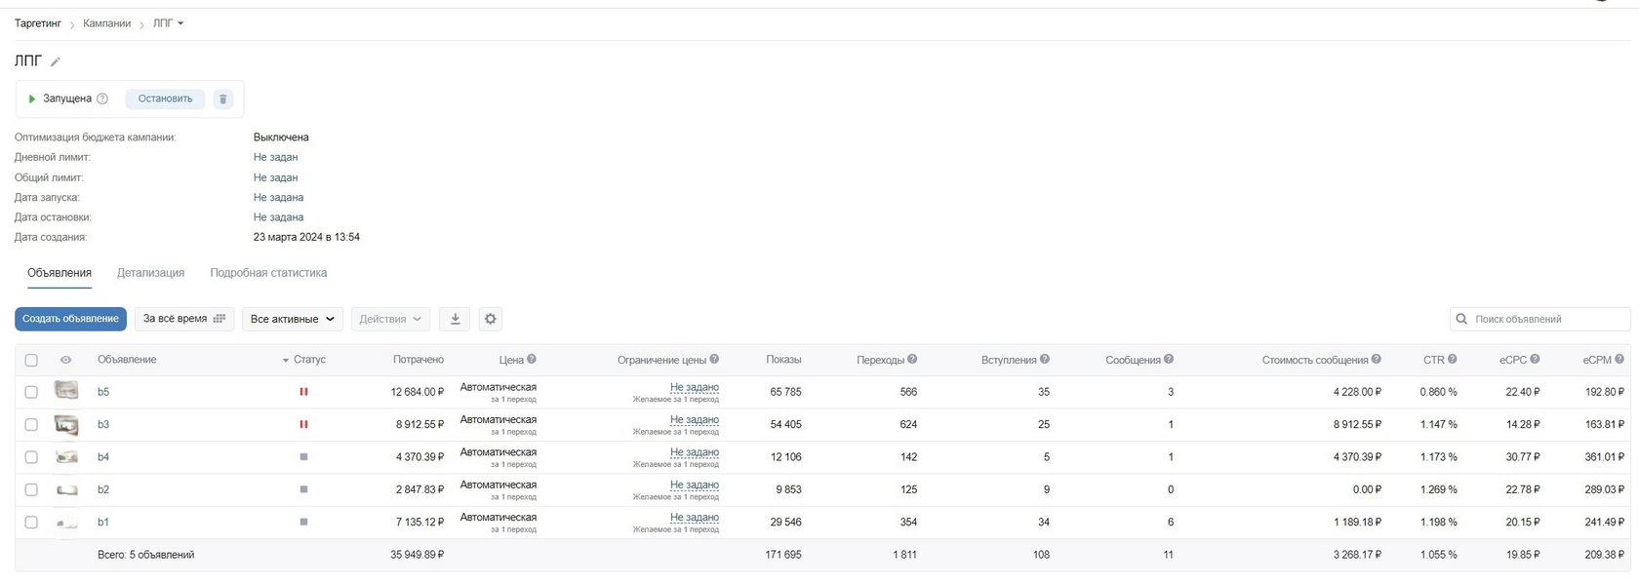Open help tooltip beside Запущена status
This screenshot has height=583, width=1639.
(x=102, y=98)
